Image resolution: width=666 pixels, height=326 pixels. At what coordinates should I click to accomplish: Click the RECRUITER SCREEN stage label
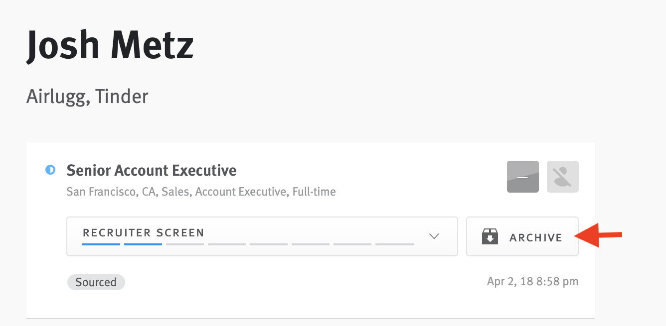tap(143, 232)
